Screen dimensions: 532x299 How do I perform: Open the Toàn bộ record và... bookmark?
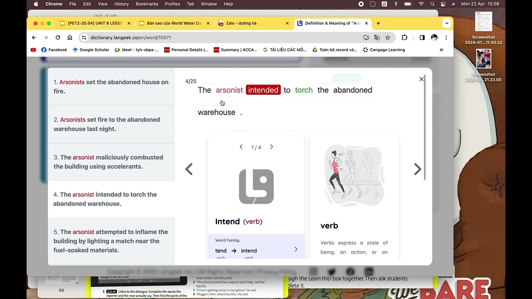pos(335,50)
